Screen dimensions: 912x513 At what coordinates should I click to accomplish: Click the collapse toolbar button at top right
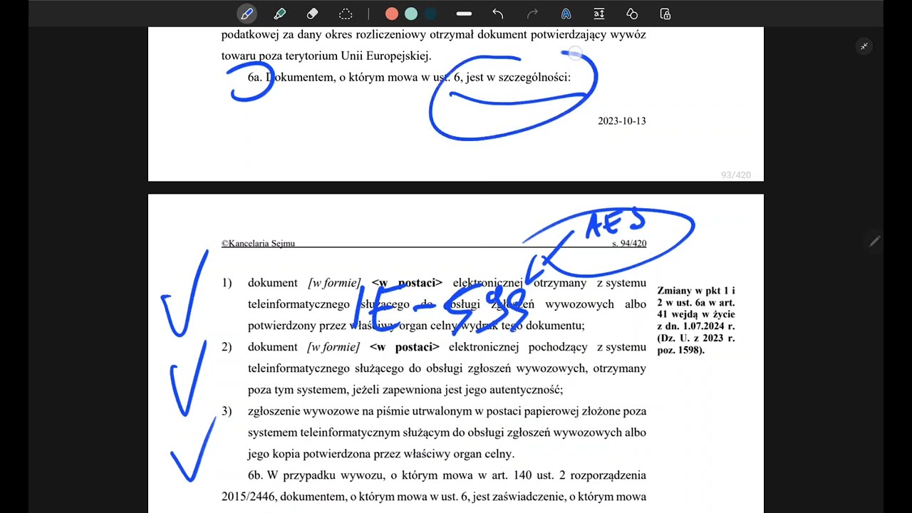(864, 46)
